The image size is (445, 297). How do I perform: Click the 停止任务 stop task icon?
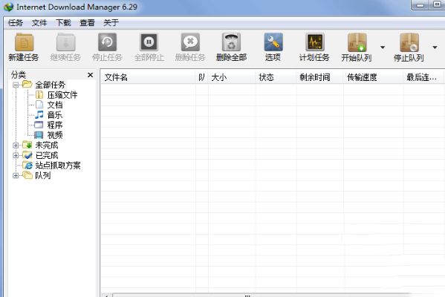pyautogui.click(x=107, y=42)
